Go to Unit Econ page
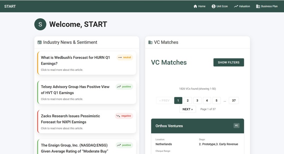This screenshot has width=284, height=154. (220, 6)
